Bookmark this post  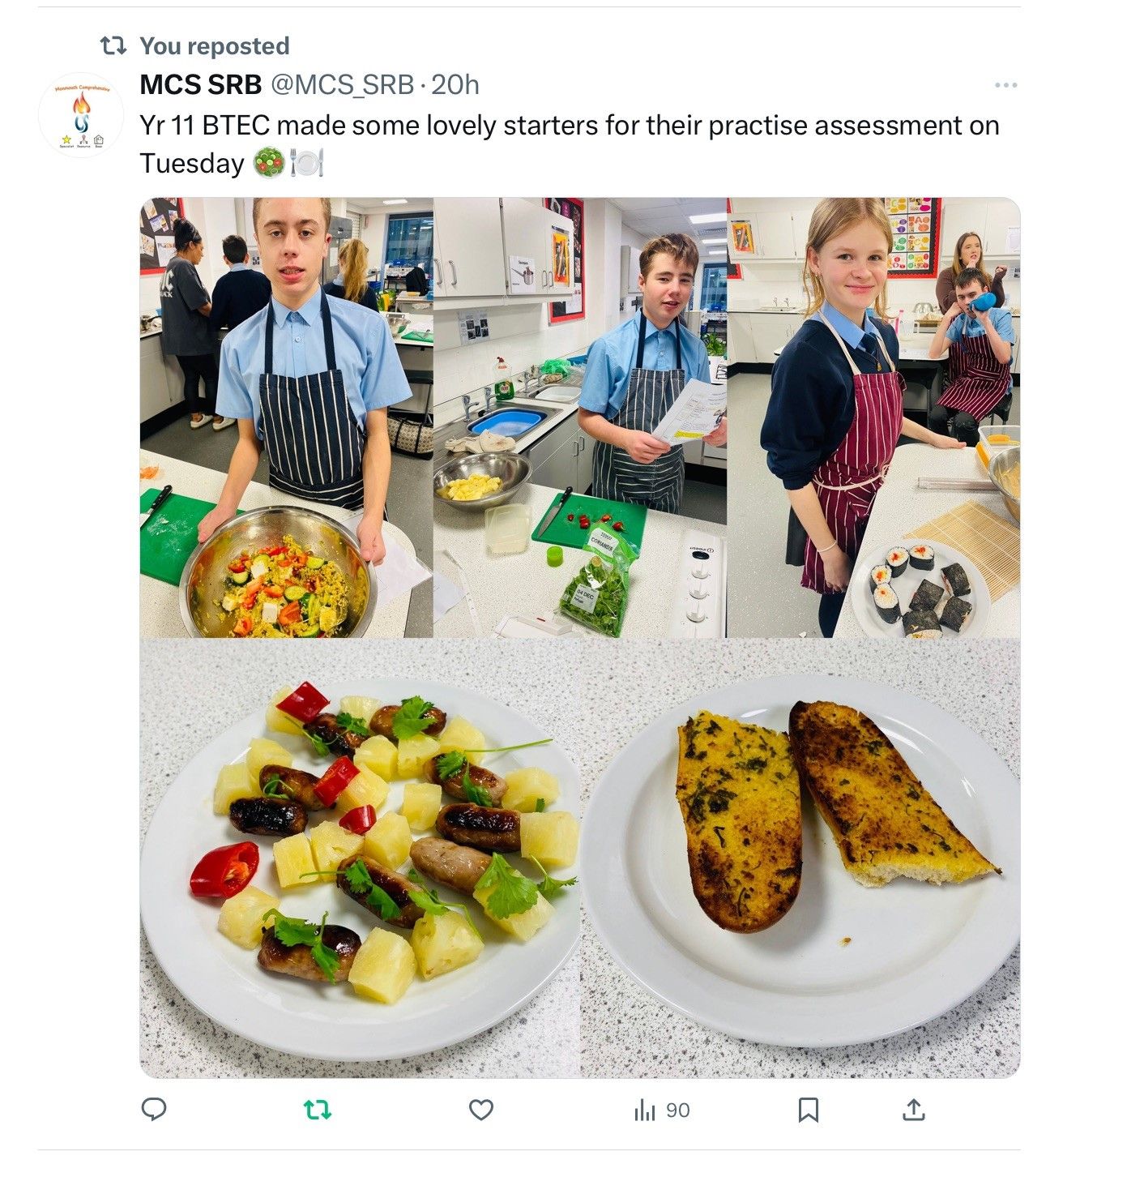808,1110
